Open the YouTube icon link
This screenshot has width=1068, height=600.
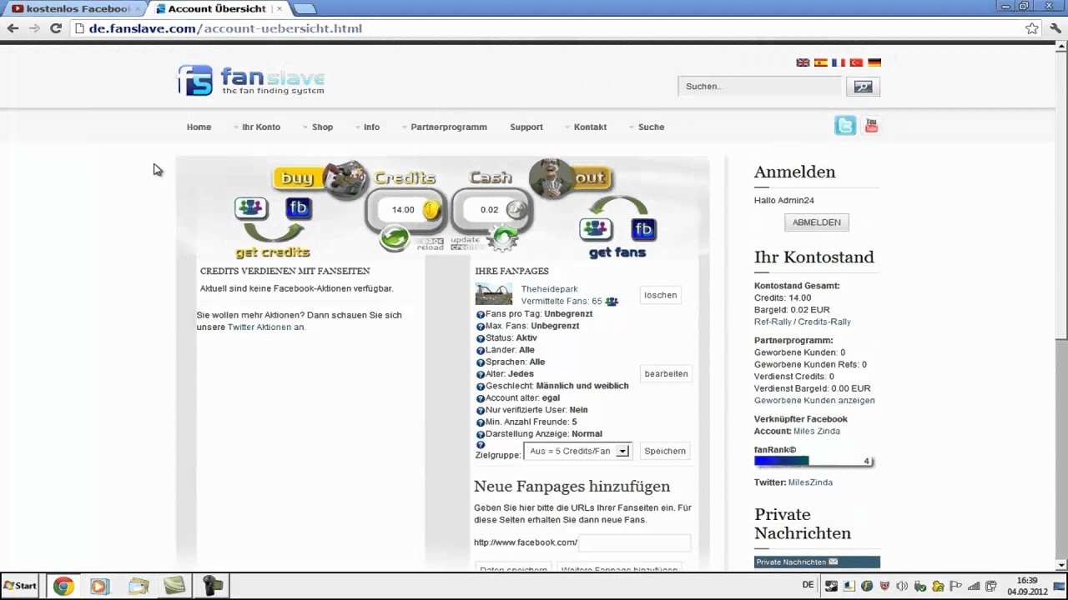point(871,126)
